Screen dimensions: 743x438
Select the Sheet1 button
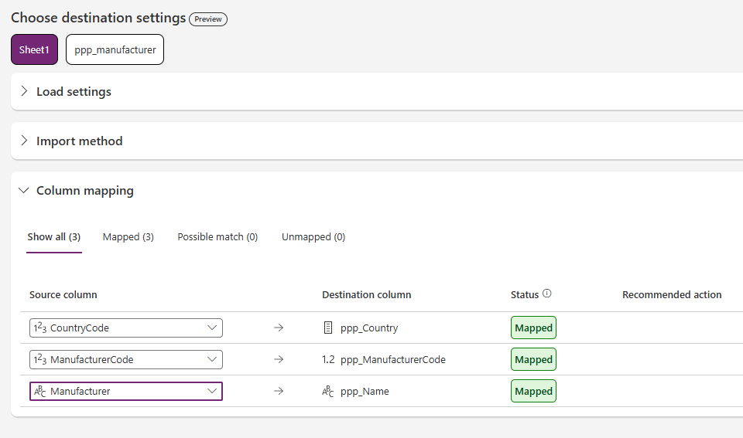click(34, 49)
